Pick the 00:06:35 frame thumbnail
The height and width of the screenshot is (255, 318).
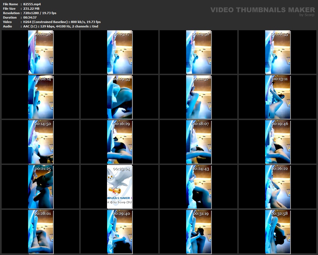(278, 52)
